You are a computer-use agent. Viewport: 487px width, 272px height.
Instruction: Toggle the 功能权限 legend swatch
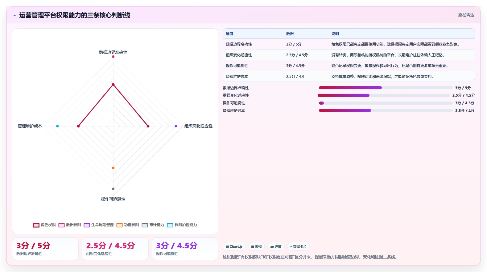click(x=119, y=225)
